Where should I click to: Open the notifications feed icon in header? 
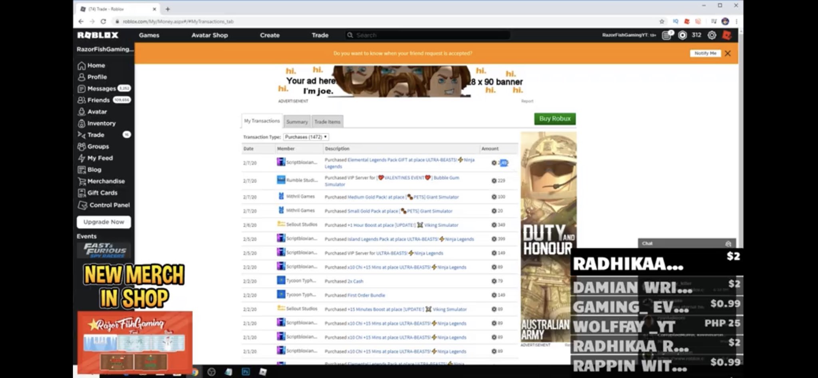(x=667, y=35)
